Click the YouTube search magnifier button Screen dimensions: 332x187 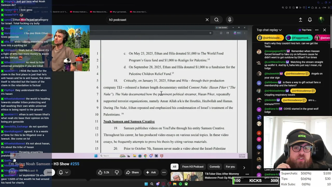coord(216,20)
